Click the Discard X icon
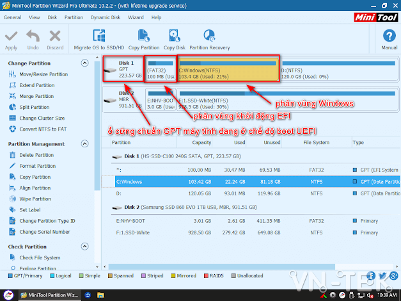 pyautogui.click(x=55, y=36)
